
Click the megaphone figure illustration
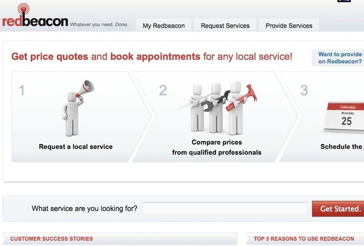click(78, 108)
